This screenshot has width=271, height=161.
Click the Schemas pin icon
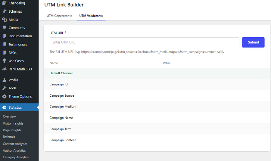tap(4, 11)
